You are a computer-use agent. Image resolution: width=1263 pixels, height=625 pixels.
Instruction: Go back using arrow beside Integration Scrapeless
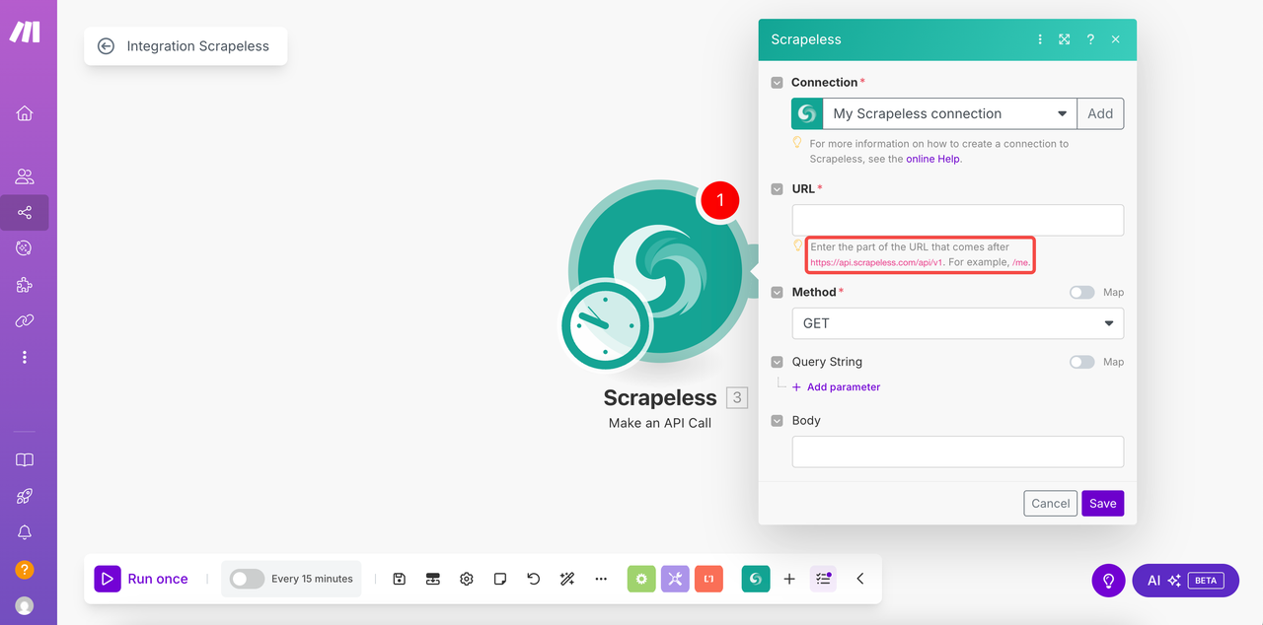point(106,46)
